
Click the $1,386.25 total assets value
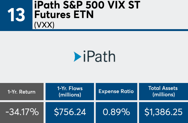(163, 112)
